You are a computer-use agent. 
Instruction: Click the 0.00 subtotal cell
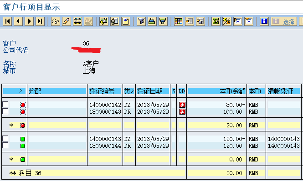[x=216, y=159]
